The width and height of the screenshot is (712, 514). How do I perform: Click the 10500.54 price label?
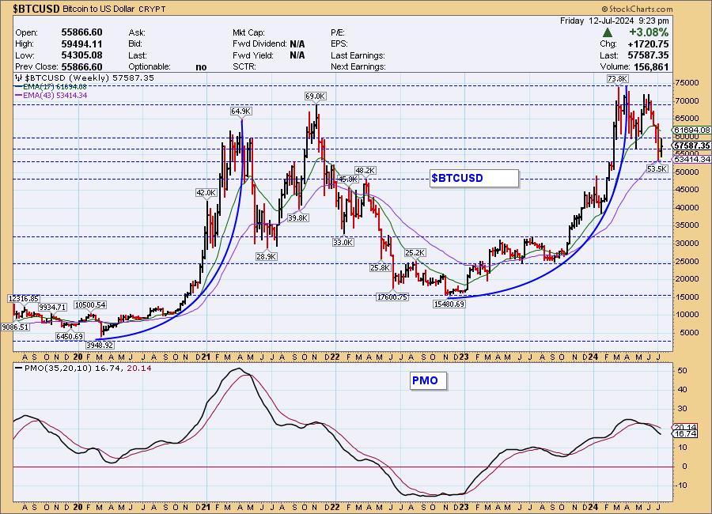point(90,305)
